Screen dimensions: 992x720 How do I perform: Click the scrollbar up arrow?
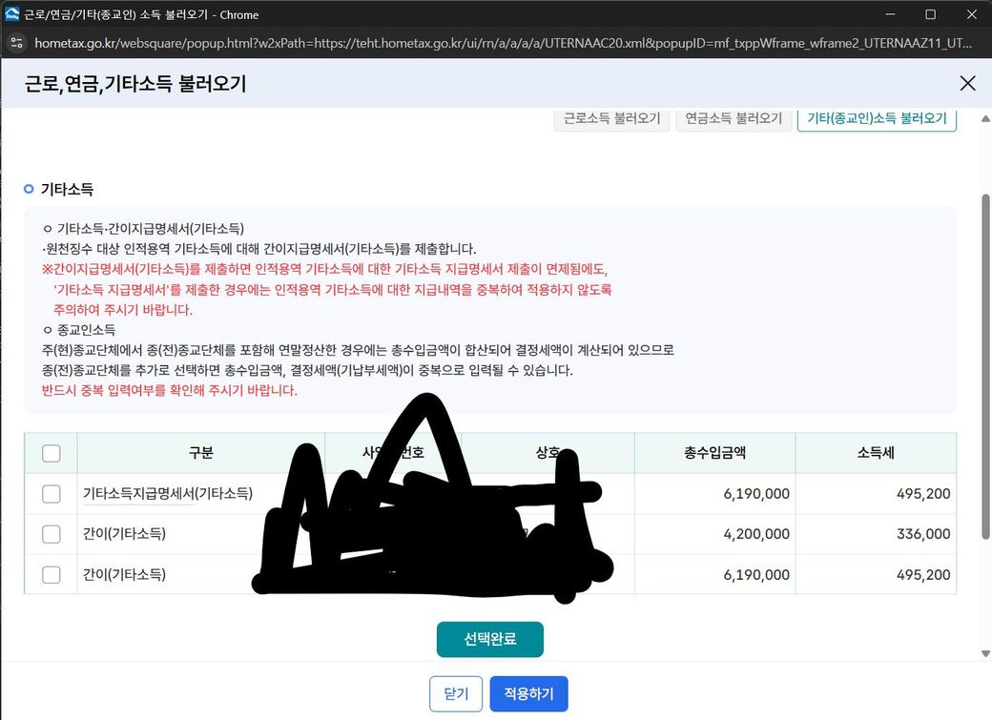984,117
